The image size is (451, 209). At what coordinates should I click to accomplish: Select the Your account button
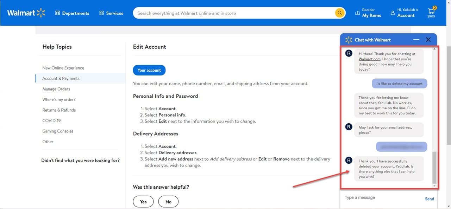tap(149, 70)
